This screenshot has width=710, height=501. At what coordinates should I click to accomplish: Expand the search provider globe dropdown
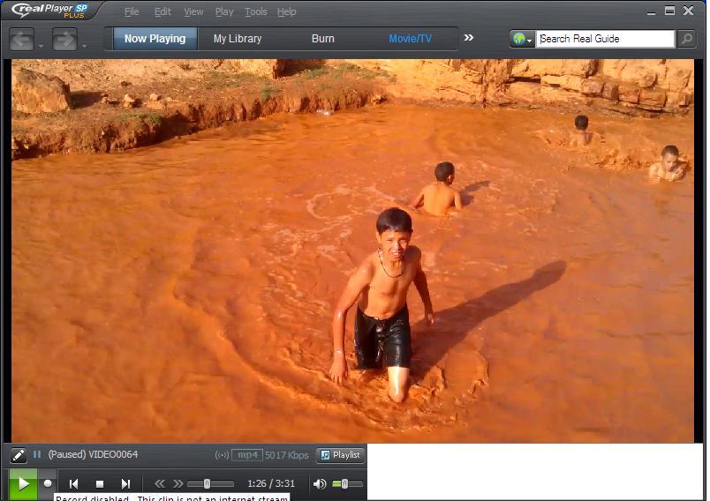(x=523, y=39)
